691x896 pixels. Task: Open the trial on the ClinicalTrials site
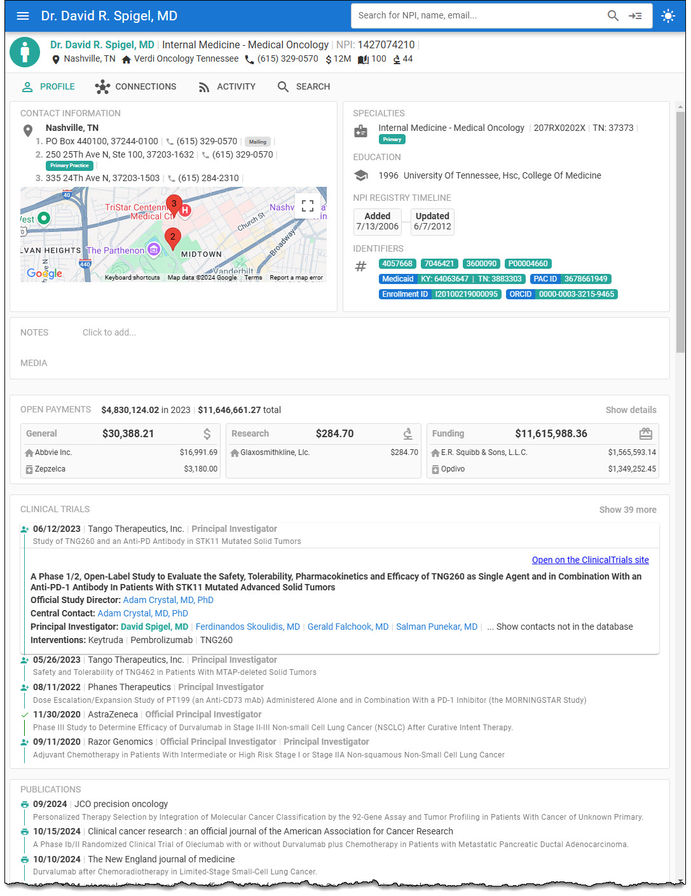(591, 560)
